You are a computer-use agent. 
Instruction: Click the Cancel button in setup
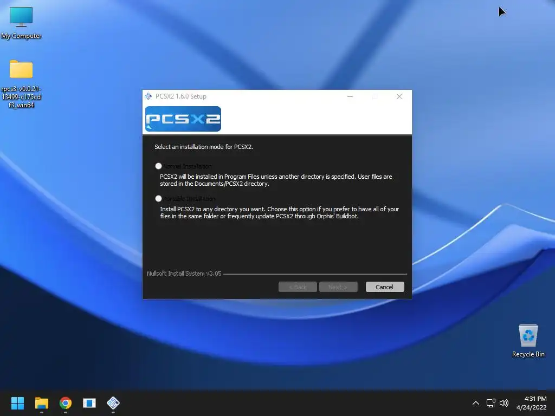click(x=385, y=287)
